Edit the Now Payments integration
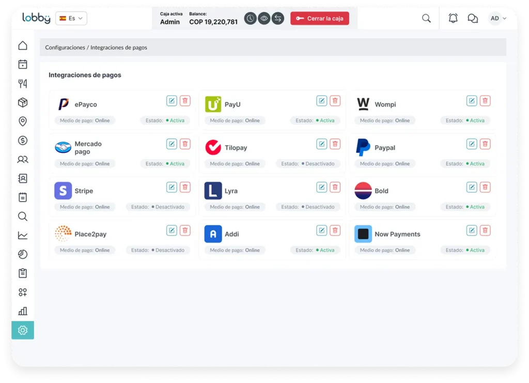This screenshot has height=383, width=529. click(x=472, y=230)
